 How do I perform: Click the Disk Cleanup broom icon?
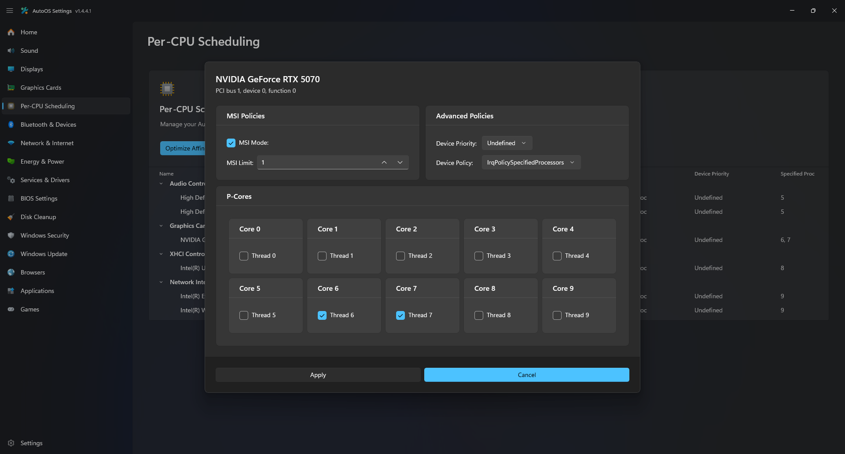click(11, 217)
